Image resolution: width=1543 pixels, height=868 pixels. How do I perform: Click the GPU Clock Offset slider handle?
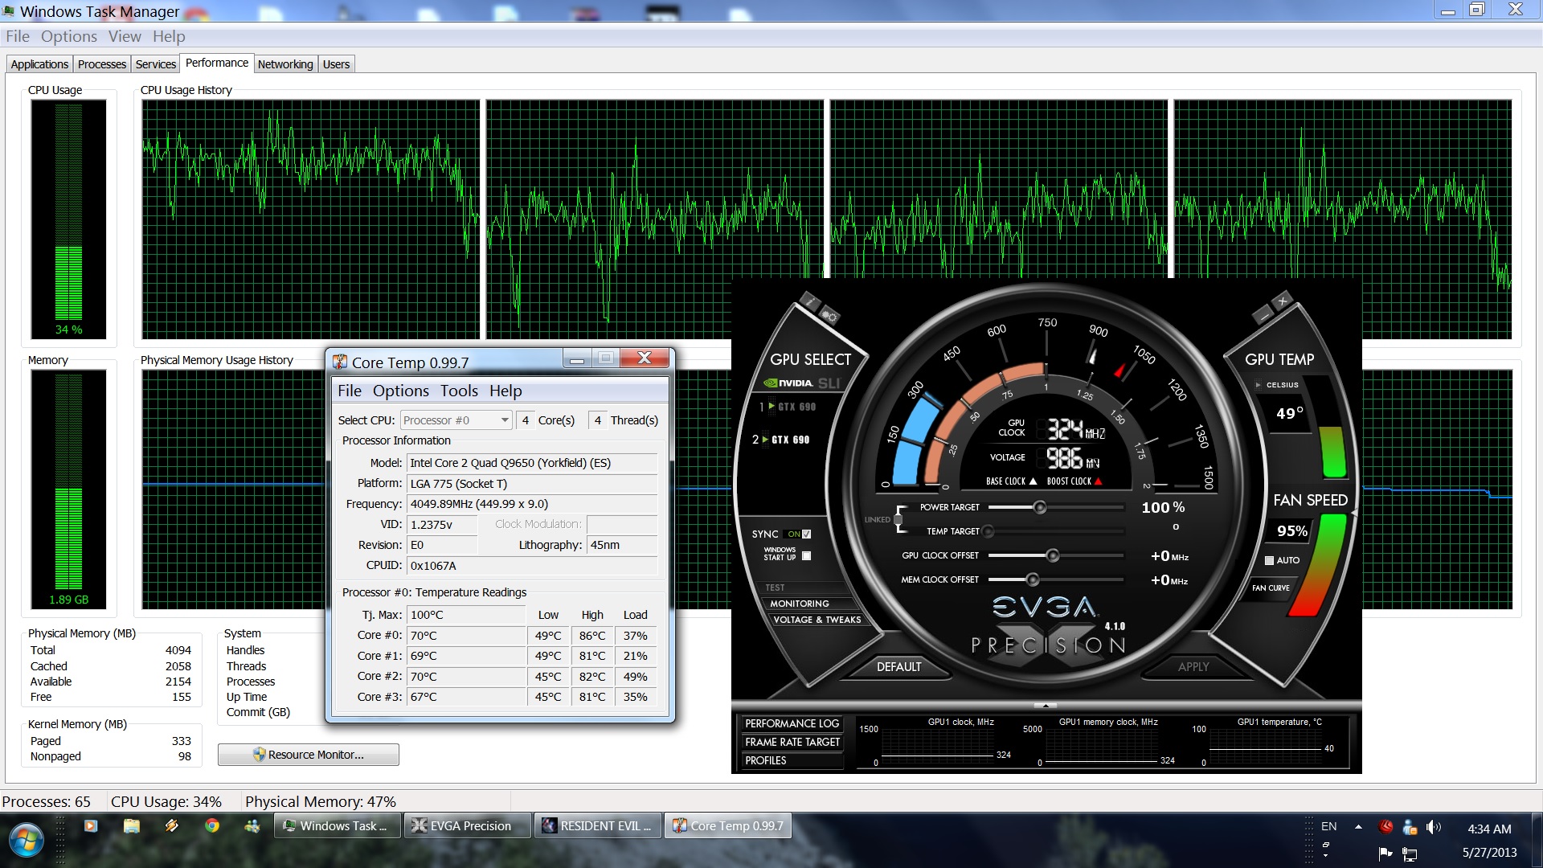tap(1053, 555)
